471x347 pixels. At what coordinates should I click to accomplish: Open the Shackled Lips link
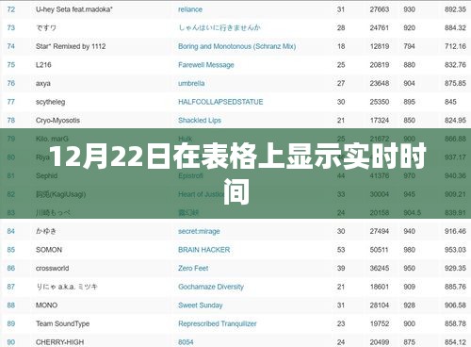click(x=200, y=121)
